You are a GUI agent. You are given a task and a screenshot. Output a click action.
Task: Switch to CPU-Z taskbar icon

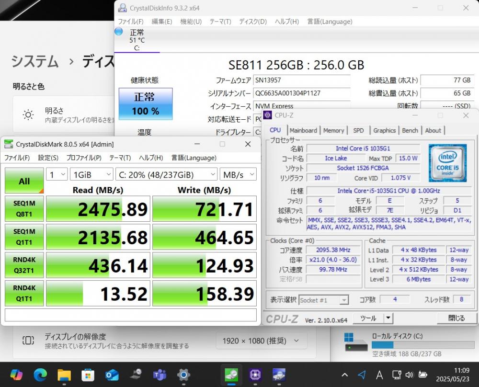(255, 375)
